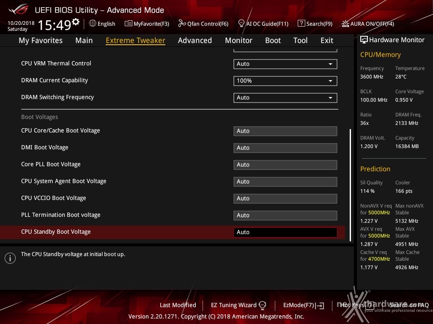Launch Qfan Control(F6)
This screenshot has width=433, height=324.
tap(208, 24)
